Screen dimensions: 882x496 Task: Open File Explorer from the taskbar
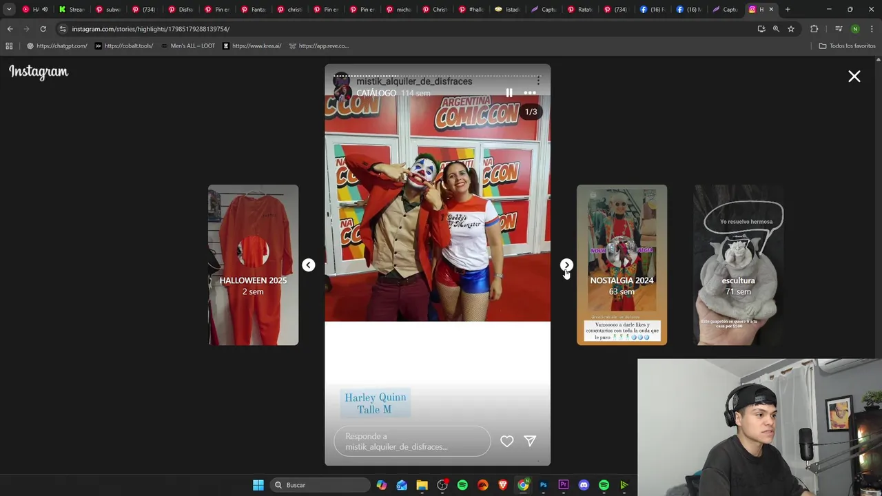point(422,485)
